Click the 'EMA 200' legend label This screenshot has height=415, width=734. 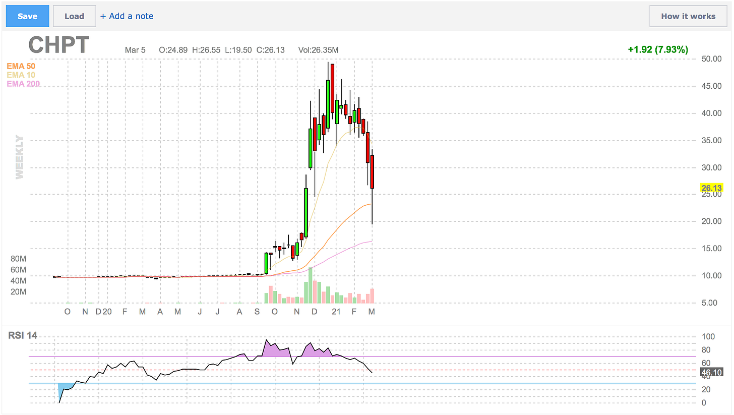pyautogui.click(x=23, y=84)
